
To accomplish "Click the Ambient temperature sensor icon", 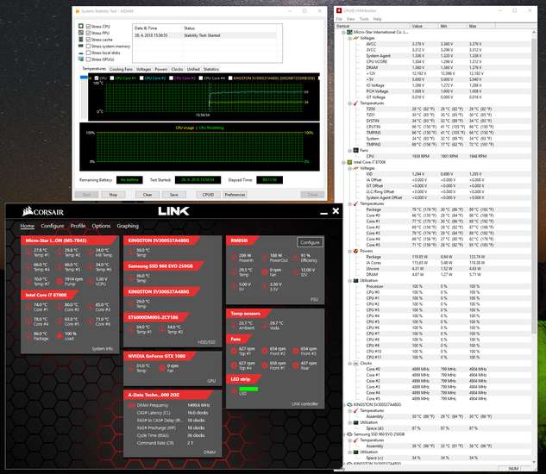I will 234,326.
